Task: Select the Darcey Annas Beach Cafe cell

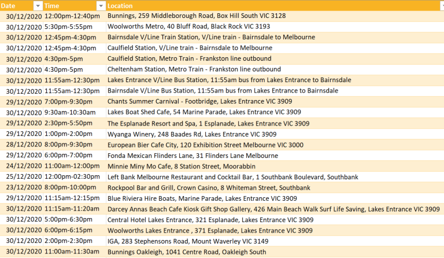Action: point(275,209)
